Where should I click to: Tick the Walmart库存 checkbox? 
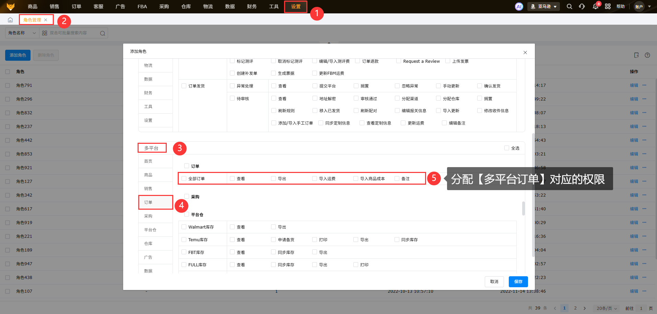184,227
